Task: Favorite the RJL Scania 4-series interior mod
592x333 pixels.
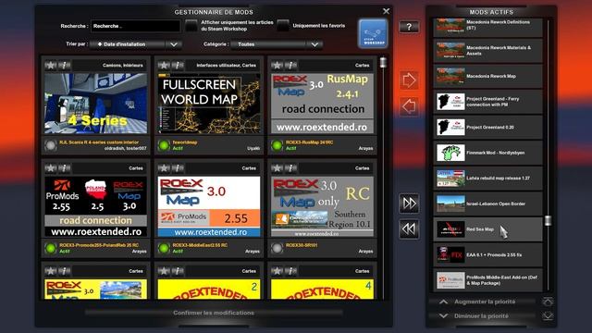Action: [x=50, y=66]
